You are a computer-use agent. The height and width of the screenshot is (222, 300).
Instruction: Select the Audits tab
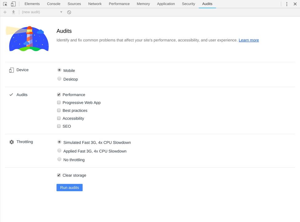click(x=207, y=4)
